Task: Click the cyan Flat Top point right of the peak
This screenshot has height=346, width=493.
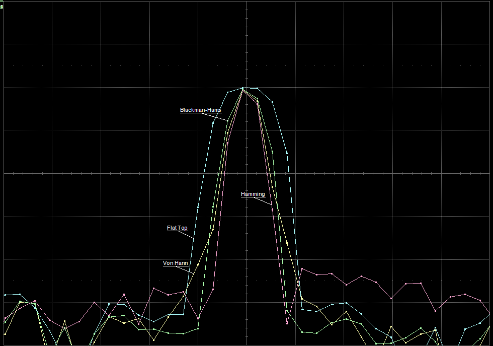Action: 258,88
